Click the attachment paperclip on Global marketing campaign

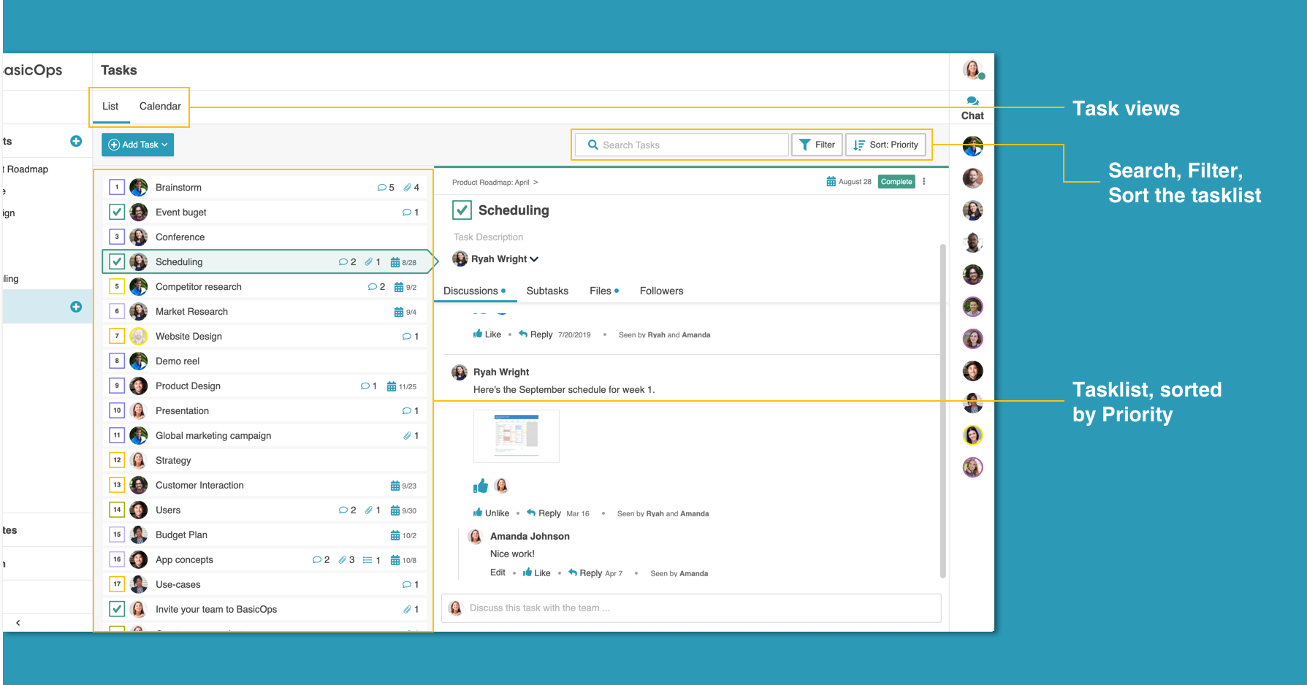tap(408, 435)
